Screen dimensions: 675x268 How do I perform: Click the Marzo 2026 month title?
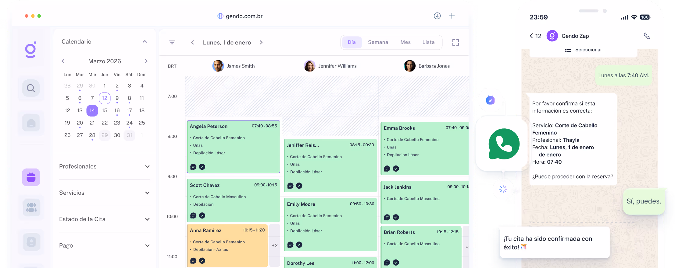point(105,61)
